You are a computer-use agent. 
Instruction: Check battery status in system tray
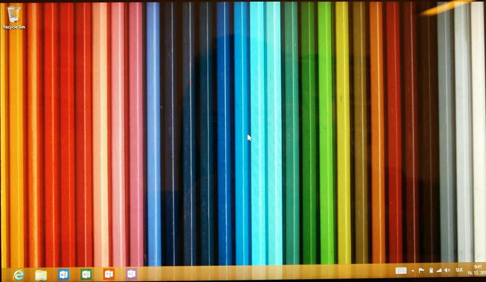click(x=431, y=271)
